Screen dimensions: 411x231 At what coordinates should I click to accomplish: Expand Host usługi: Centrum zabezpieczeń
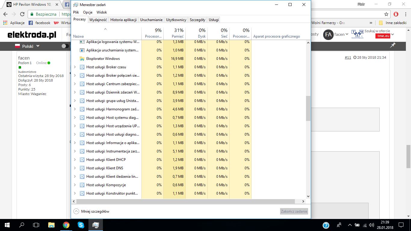tap(75, 84)
